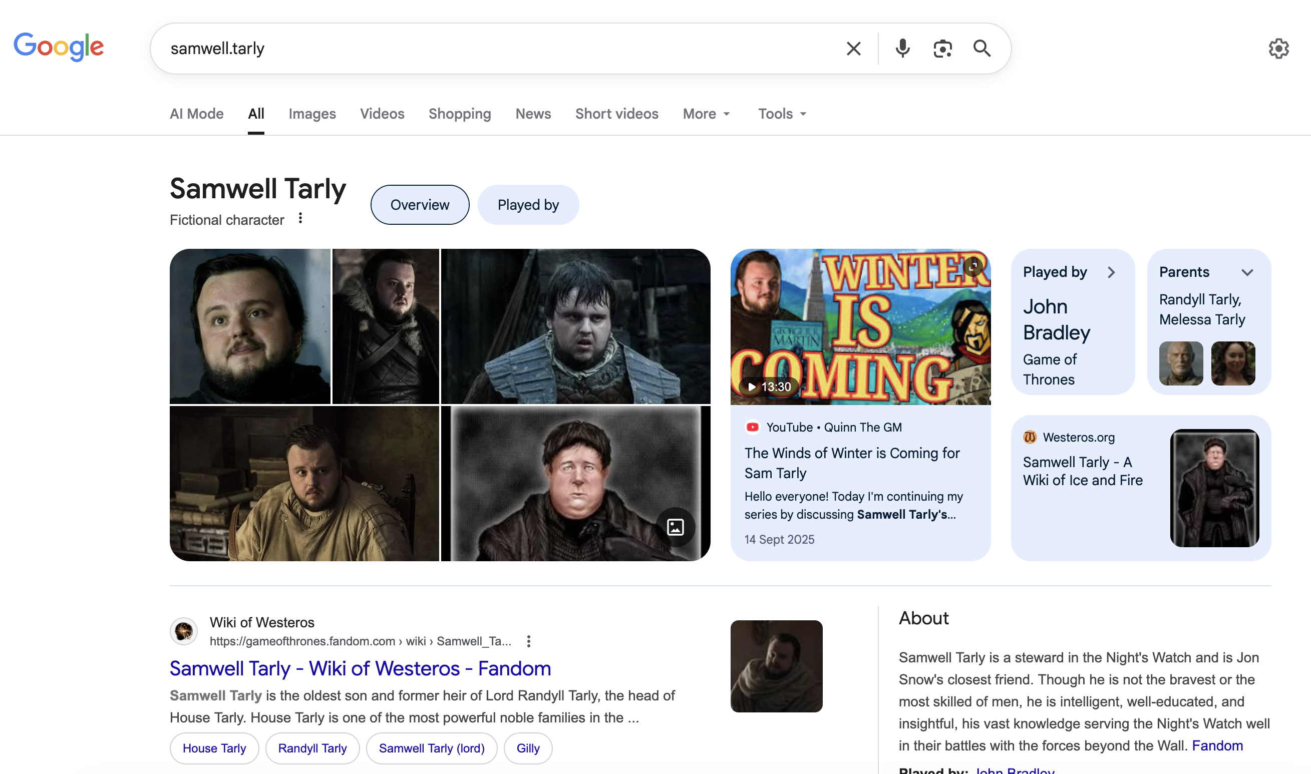Click the House Tarly chip

coord(214,748)
